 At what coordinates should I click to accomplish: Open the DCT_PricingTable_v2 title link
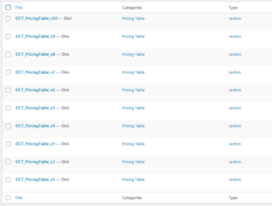(35, 162)
